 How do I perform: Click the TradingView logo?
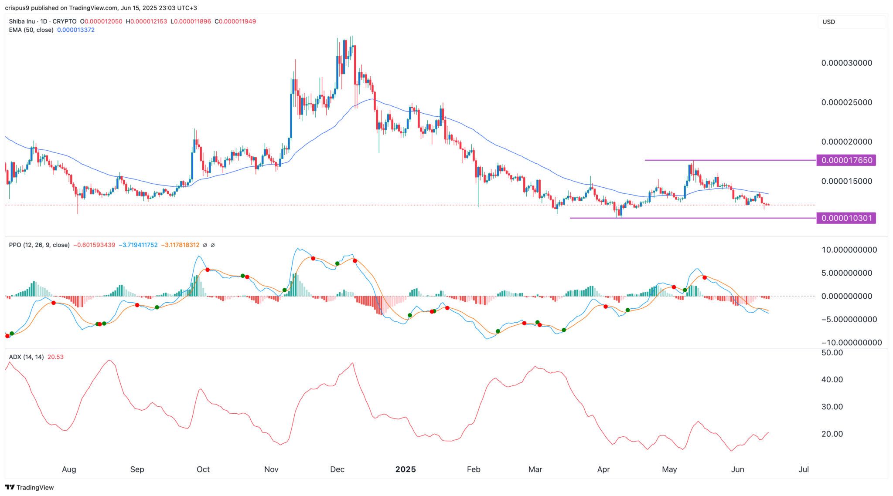[x=29, y=487]
